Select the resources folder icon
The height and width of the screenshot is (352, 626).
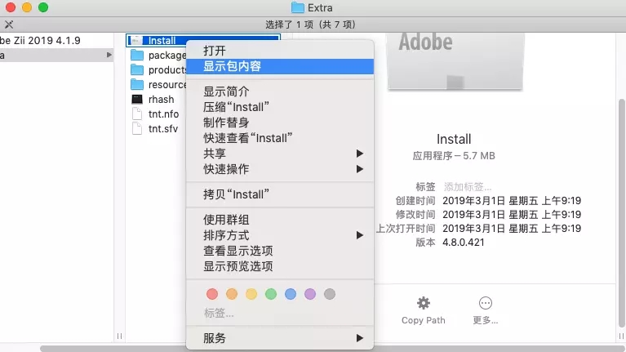point(137,85)
